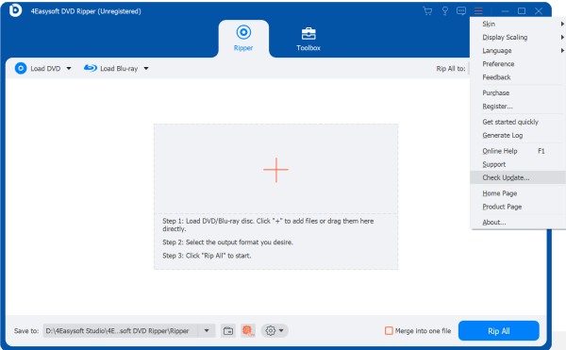Screen dimensions: 566x350
Task: Open Online Help from menu
Action: click(518, 151)
